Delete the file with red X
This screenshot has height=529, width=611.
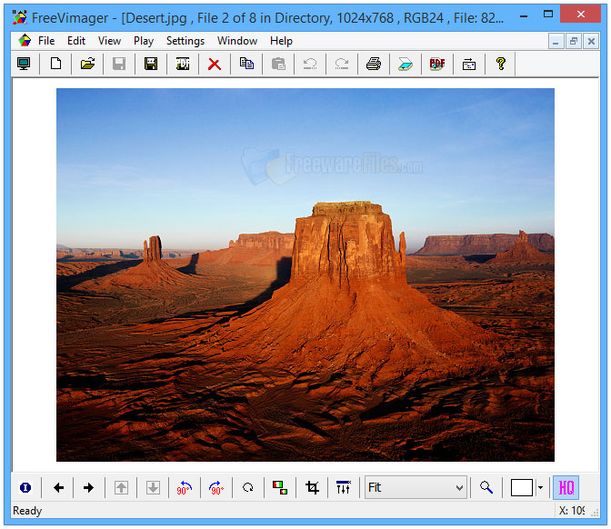point(215,64)
